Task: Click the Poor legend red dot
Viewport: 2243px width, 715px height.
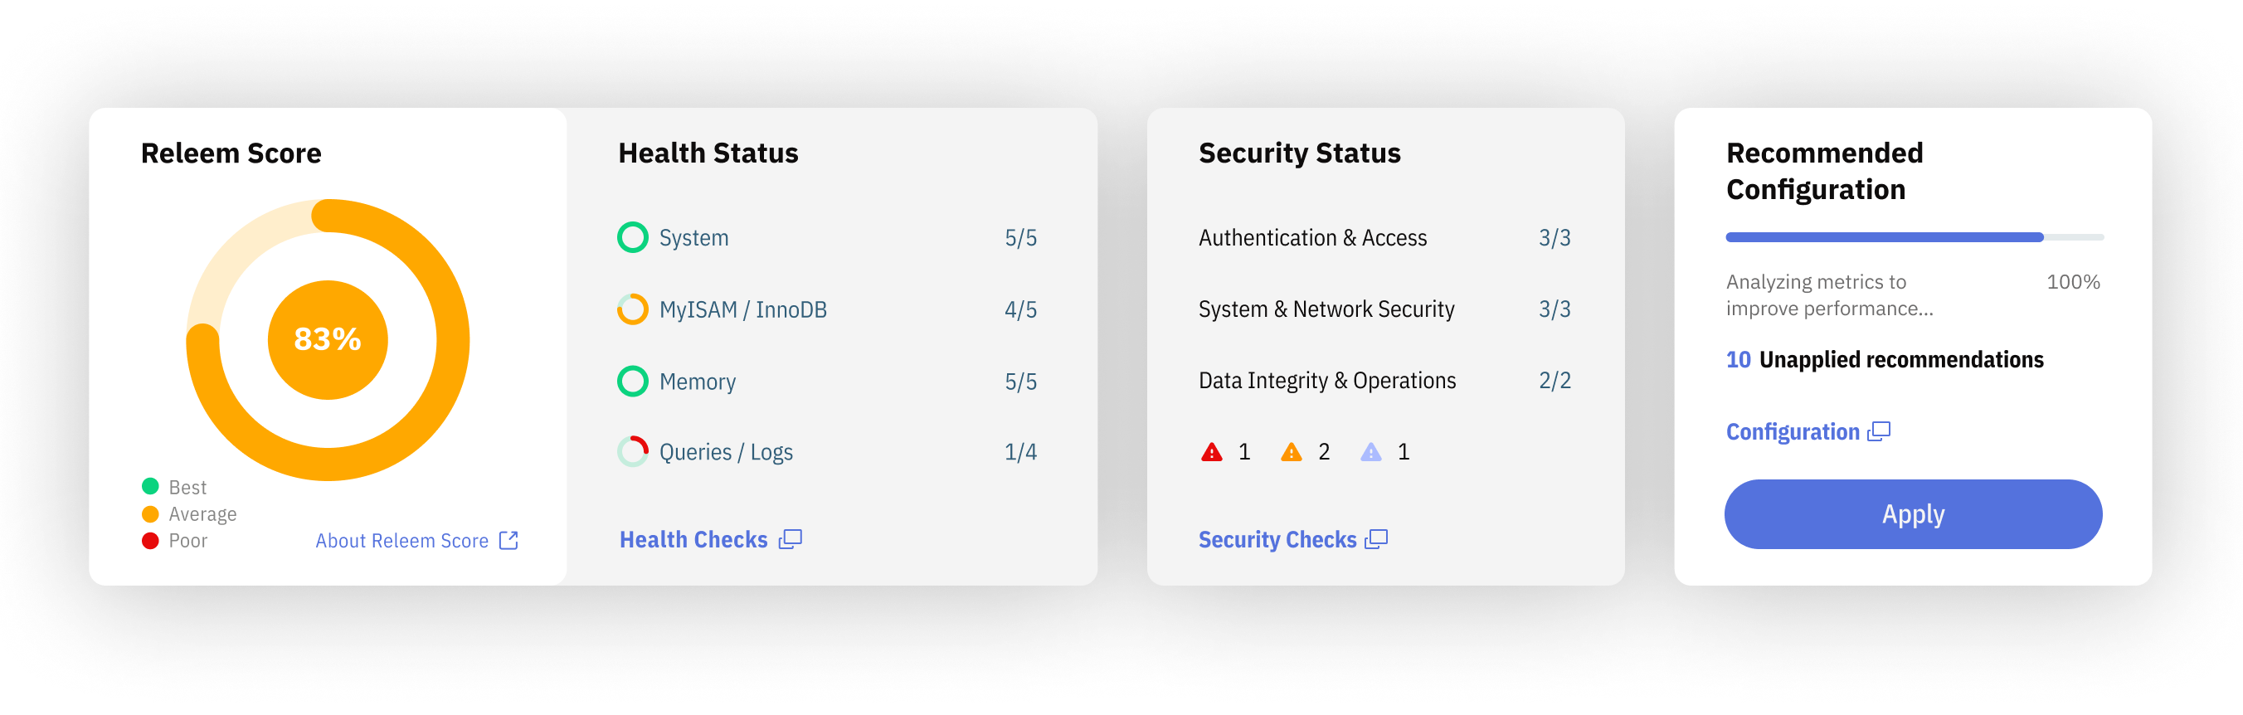Action: point(150,540)
